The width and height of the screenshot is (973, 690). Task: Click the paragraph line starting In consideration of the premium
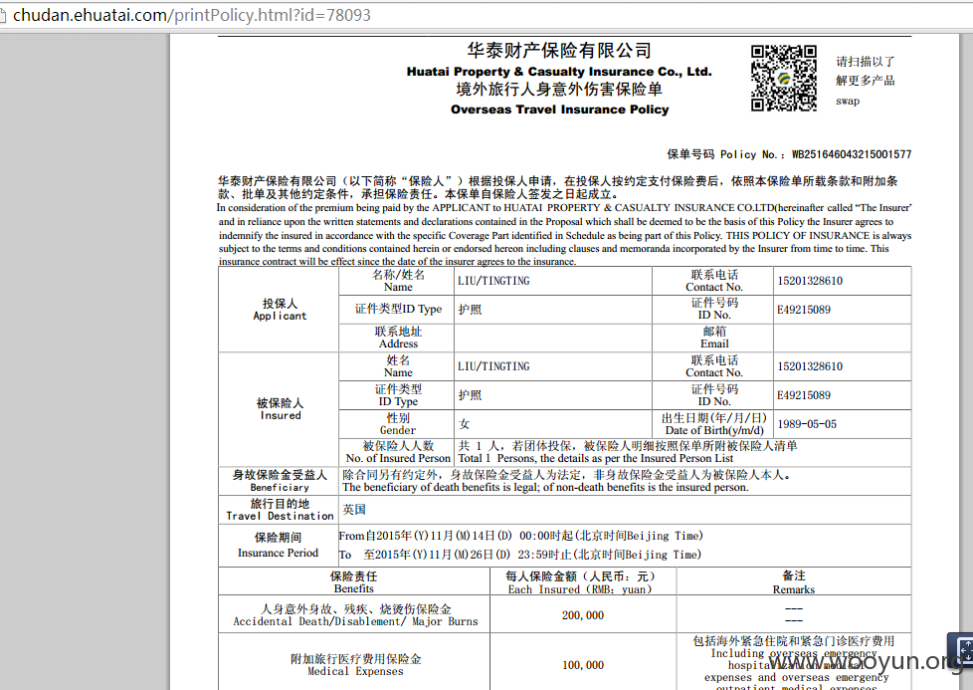point(564,208)
